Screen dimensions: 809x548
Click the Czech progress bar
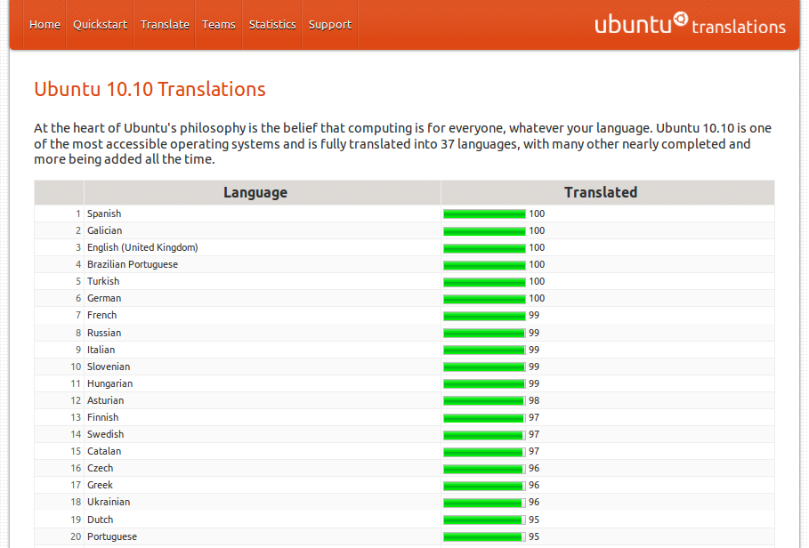484,469
